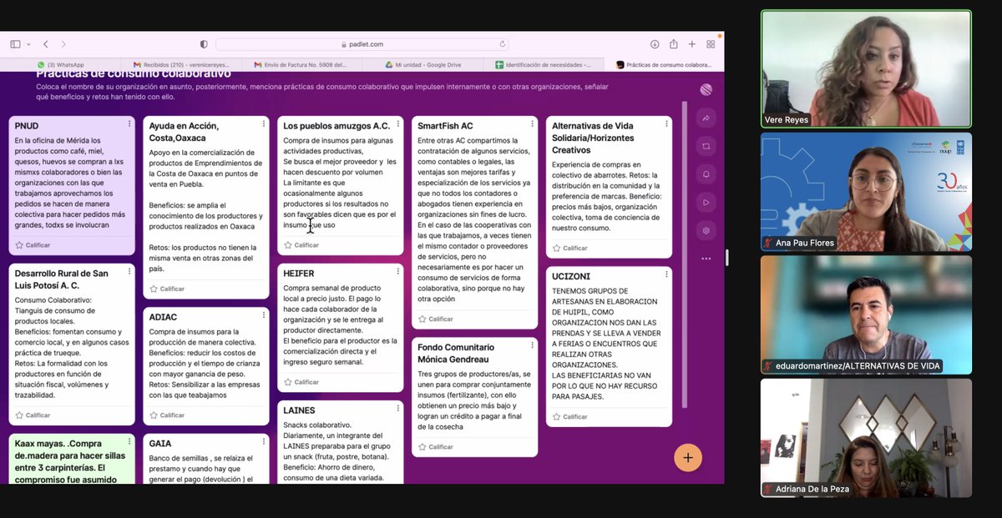Select the Prácticas de consumo colaborativo tab
This screenshot has width=1002, height=518.
[664, 64]
